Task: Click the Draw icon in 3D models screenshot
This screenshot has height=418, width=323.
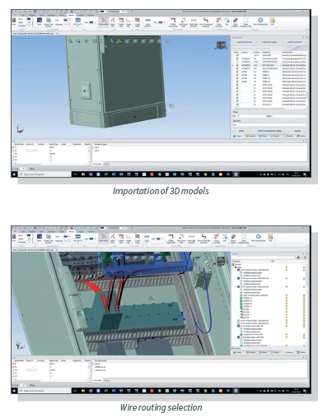Action: click(x=40, y=21)
